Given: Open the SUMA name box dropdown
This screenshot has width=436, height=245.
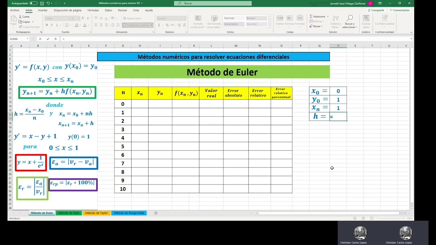Looking at the screenshot, I should pos(28,39).
